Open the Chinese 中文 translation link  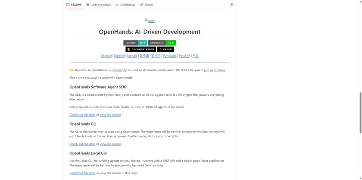coord(196,56)
